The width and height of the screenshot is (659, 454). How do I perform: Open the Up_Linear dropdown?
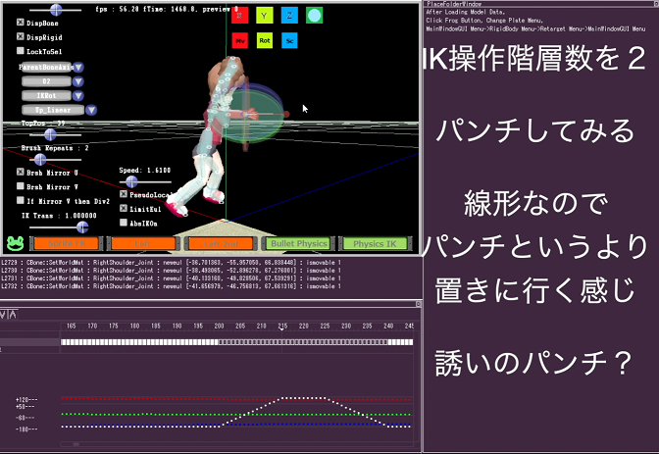pyautogui.click(x=90, y=111)
